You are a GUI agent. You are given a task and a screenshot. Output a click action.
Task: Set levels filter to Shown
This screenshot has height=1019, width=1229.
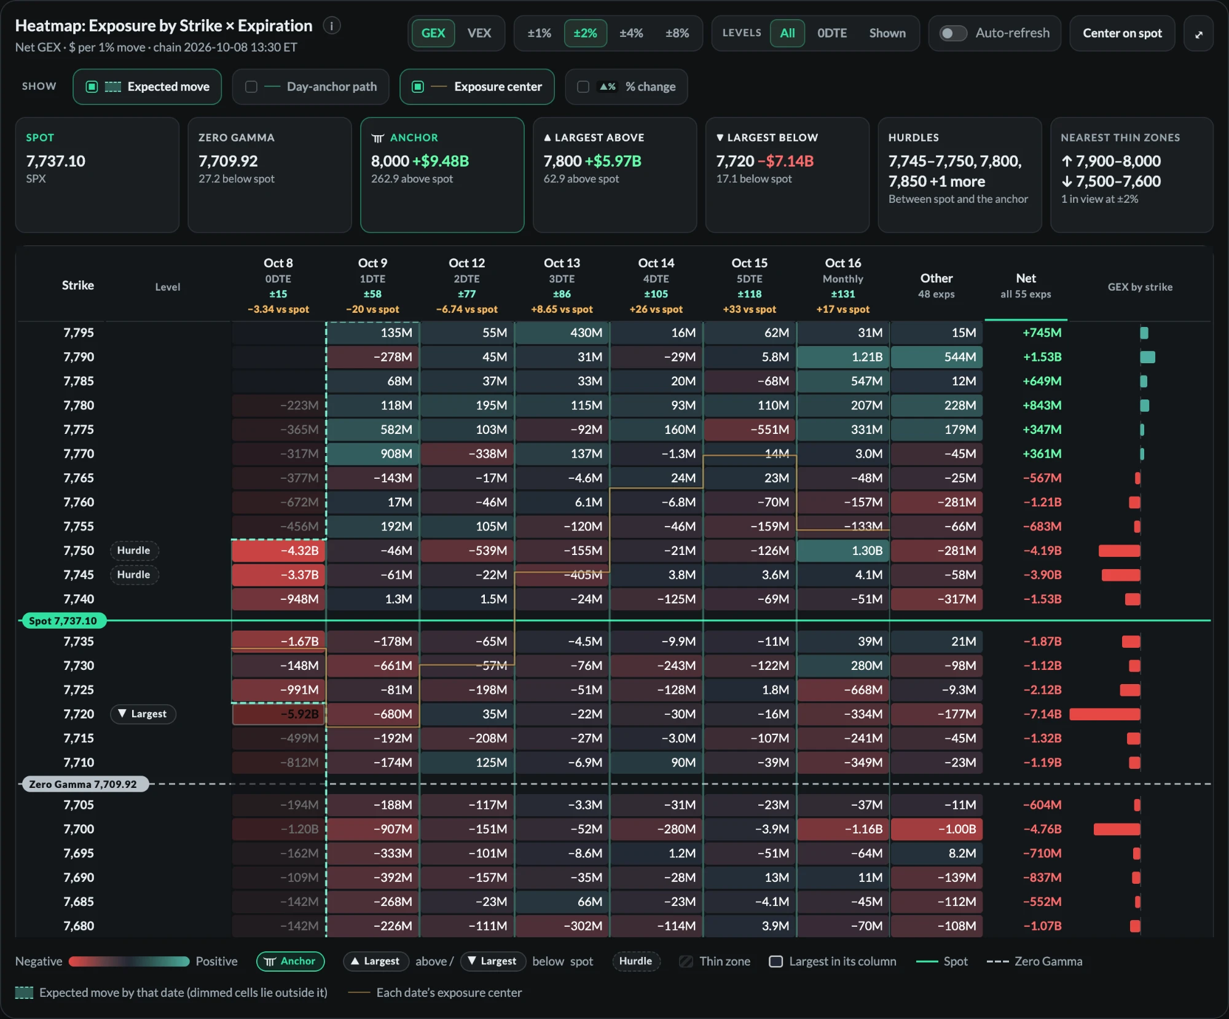click(887, 33)
